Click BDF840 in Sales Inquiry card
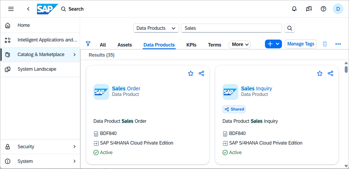 [x=237, y=133]
